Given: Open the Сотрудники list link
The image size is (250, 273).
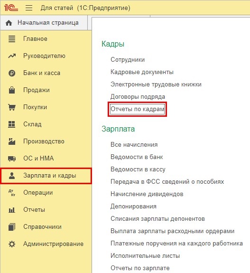Looking at the screenshot, I should [x=128, y=60].
